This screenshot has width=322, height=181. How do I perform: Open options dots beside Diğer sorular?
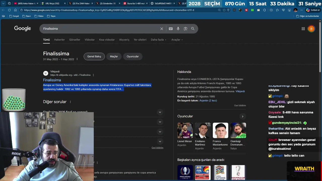[x=70, y=102]
